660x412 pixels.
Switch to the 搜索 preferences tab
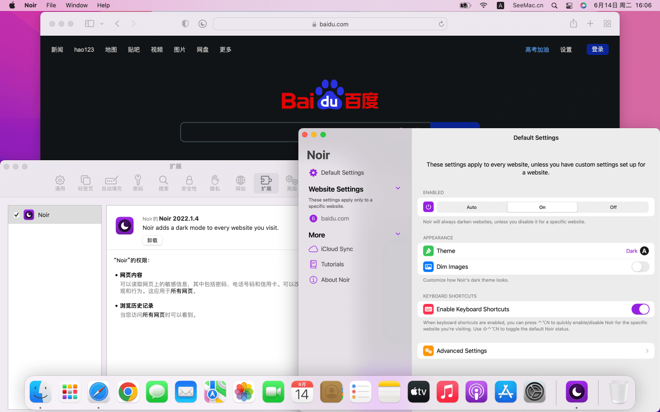tap(164, 183)
